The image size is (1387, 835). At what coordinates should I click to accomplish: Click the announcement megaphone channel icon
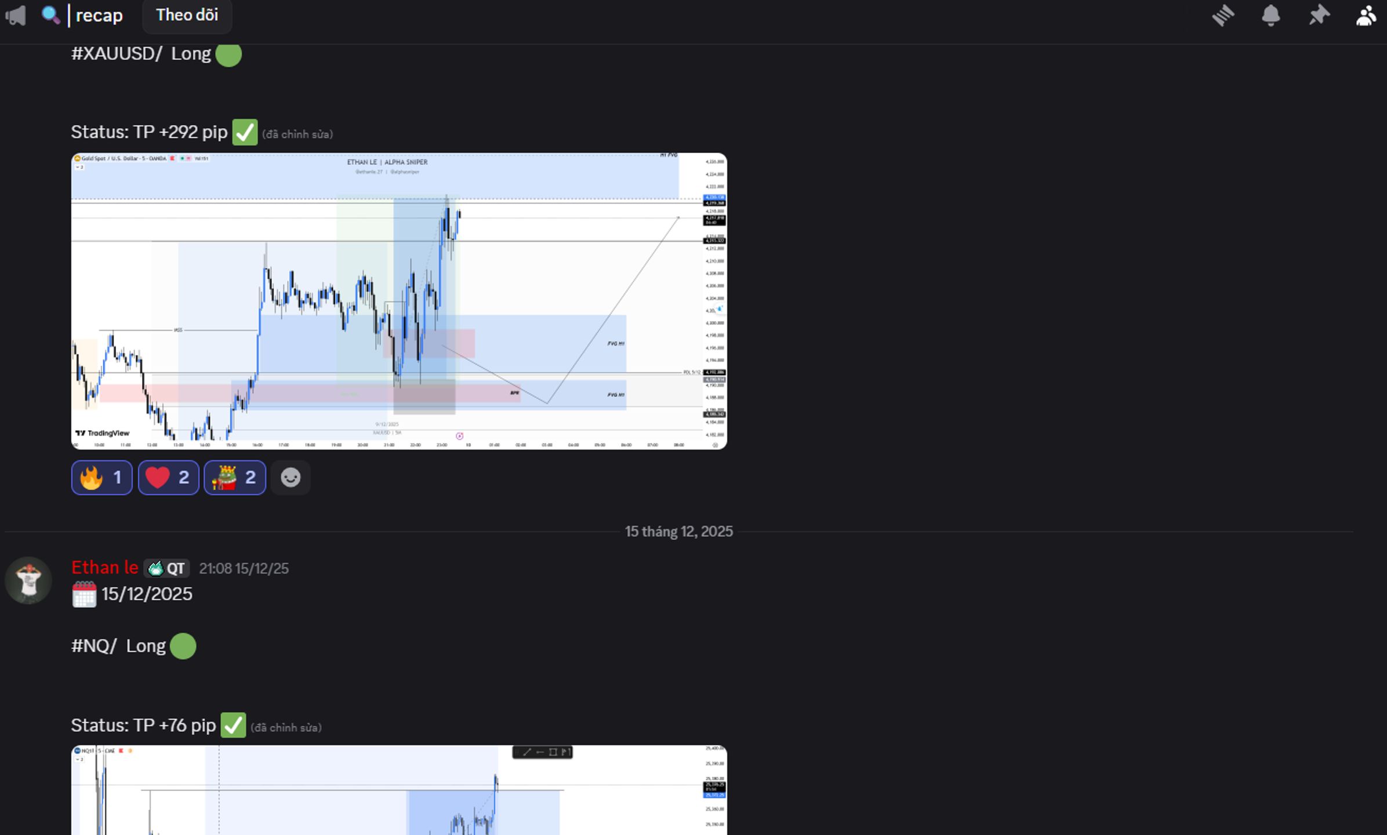pyautogui.click(x=16, y=15)
